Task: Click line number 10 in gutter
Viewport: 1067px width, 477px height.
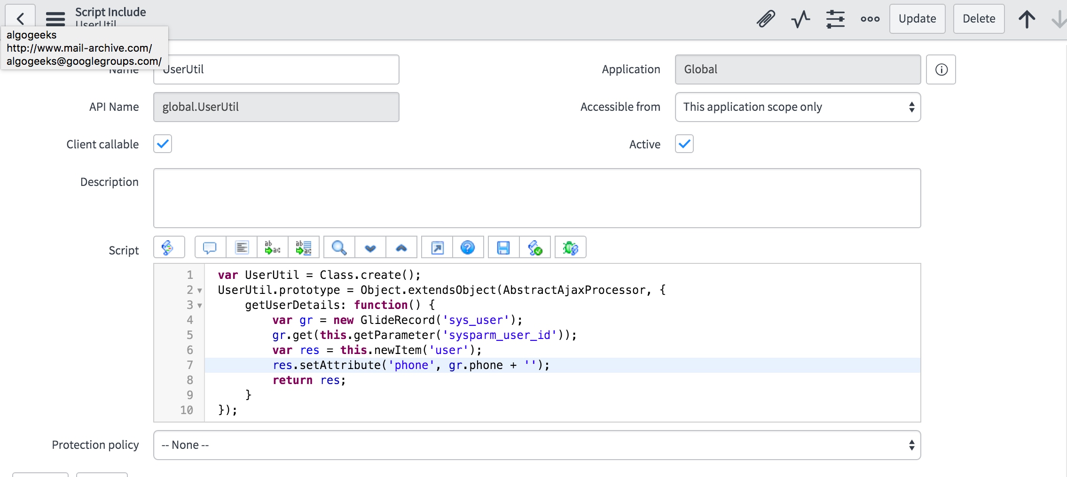Action: [187, 410]
